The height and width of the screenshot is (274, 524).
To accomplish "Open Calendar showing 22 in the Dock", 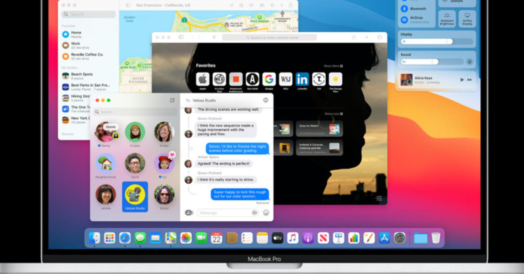I will click(x=217, y=238).
